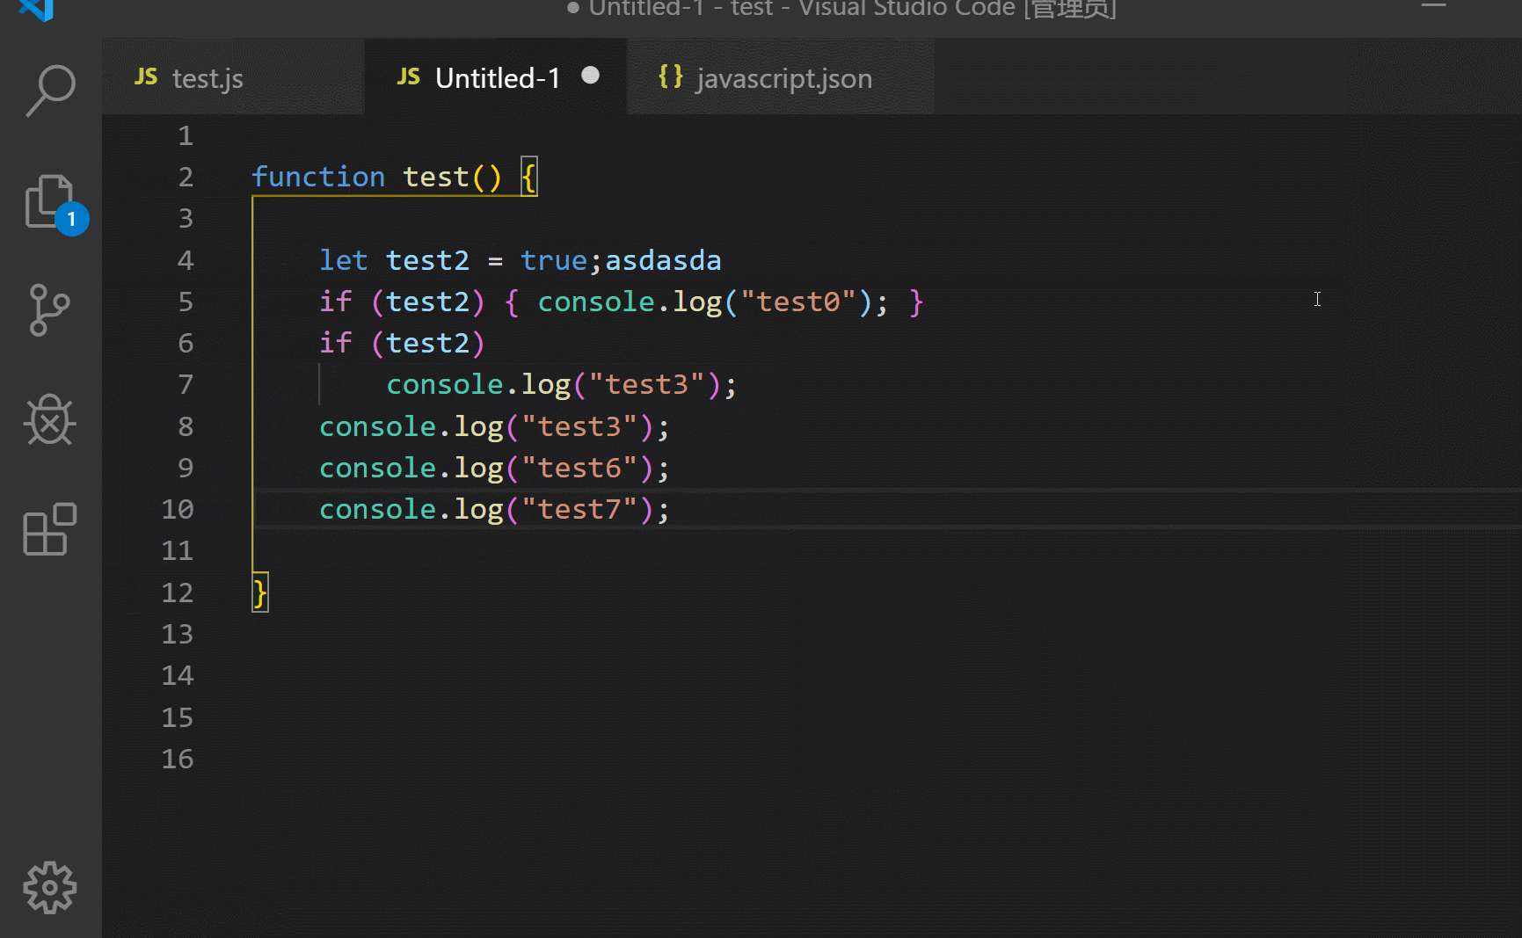Open the Explorer view in sidebar
1522x938 pixels.
tap(50, 202)
